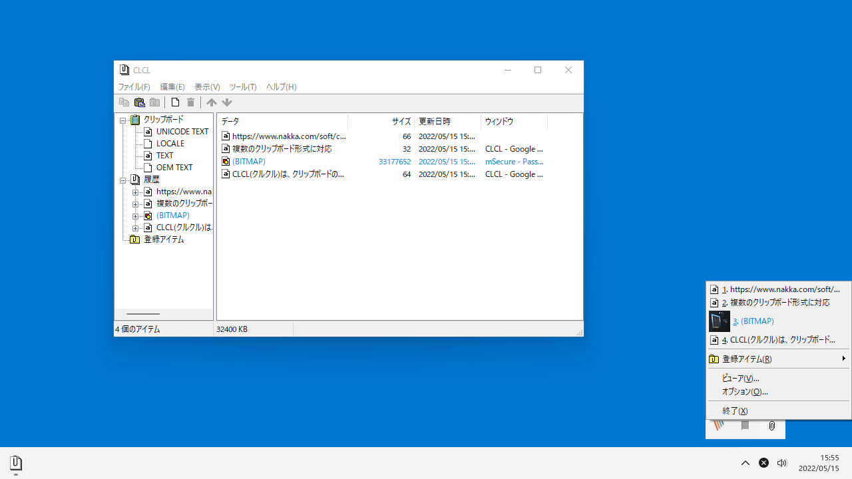852x479 pixels.
Task: Click the CLCL app icon in title bar
Action: (124, 70)
